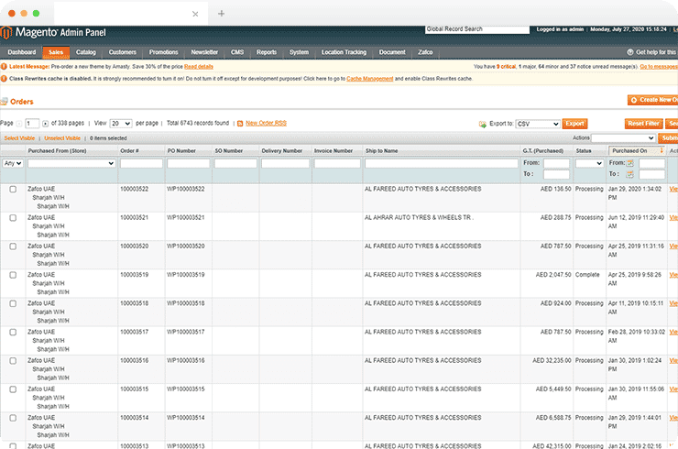Click the Get help for this page icon
Image resolution: width=678 pixels, height=449 pixels.
coord(630,52)
